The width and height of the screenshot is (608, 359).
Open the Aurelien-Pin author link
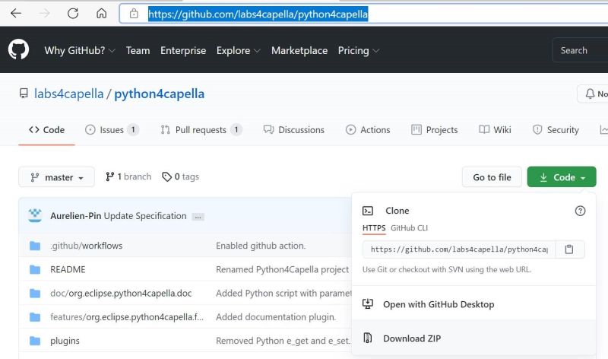(x=75, y=216)
